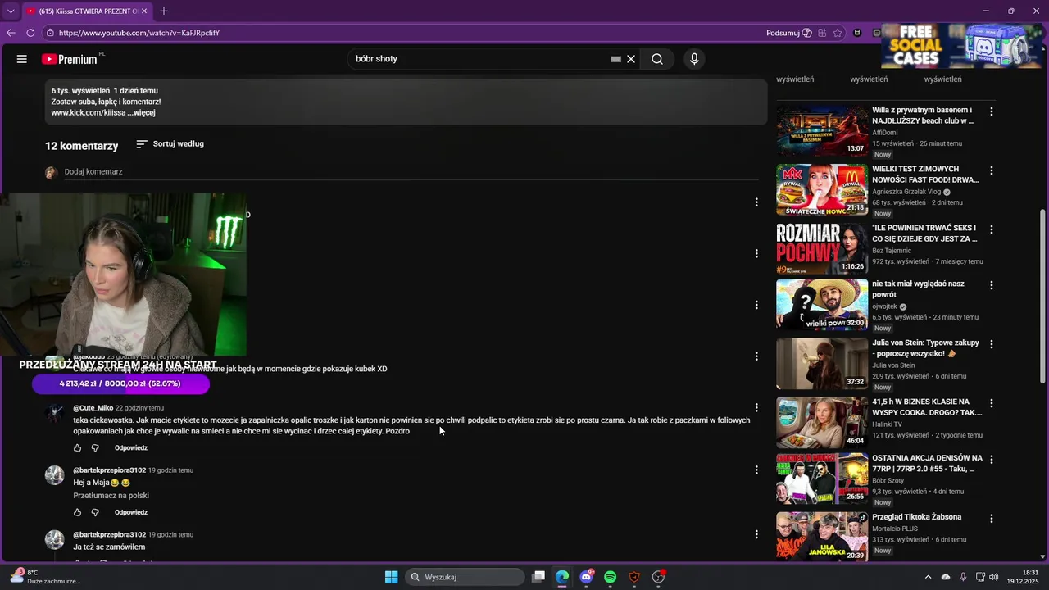Open more options for 'Julia von Stein' video

click(x=992, y=344)
